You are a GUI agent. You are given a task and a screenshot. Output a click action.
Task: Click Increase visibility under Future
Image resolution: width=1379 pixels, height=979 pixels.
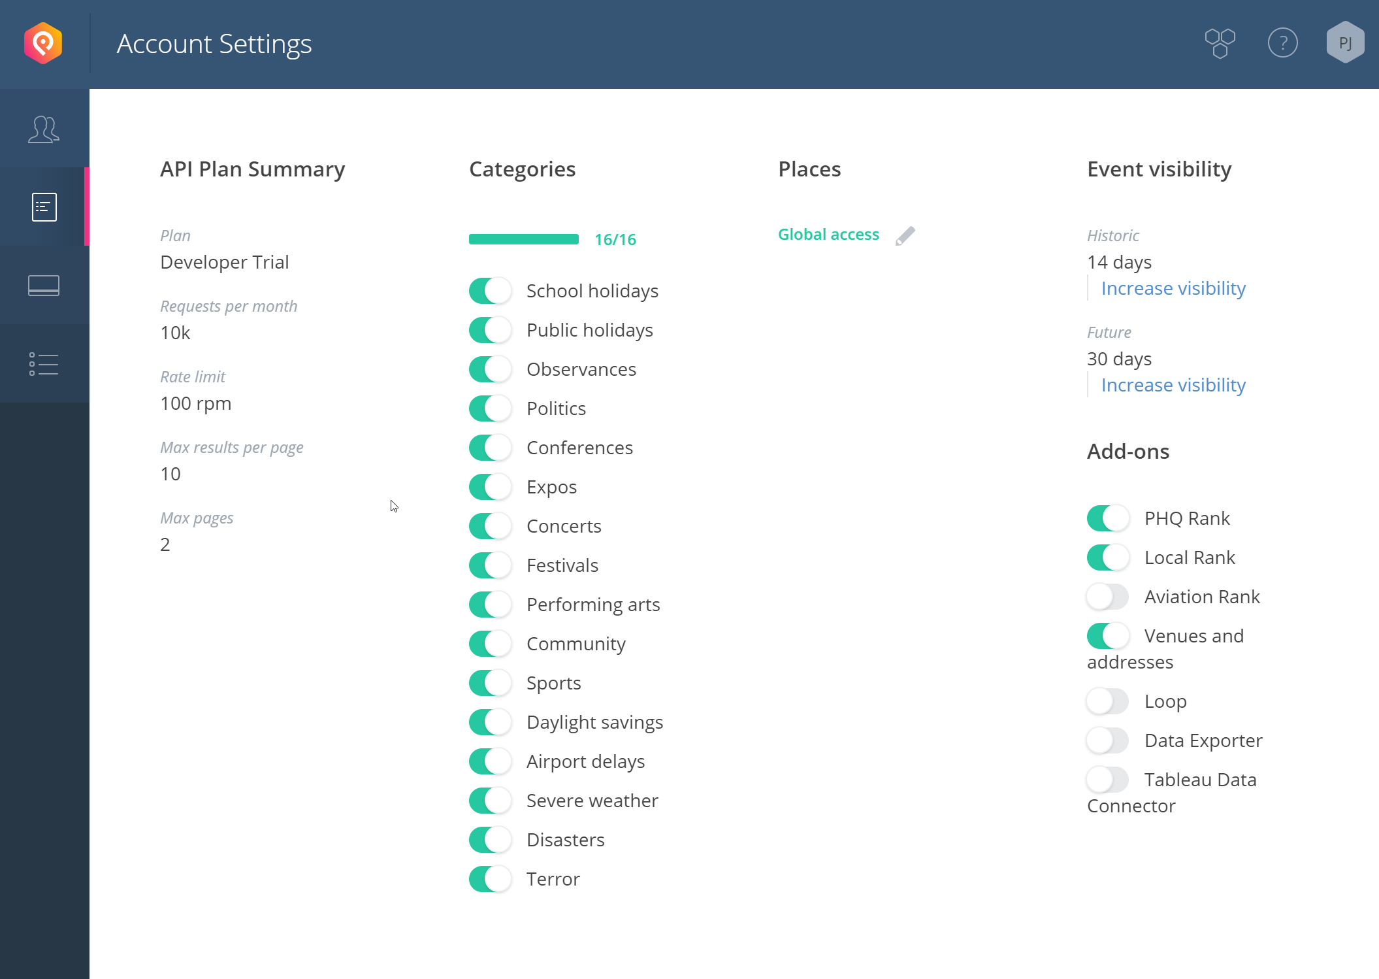[1173, 385]
